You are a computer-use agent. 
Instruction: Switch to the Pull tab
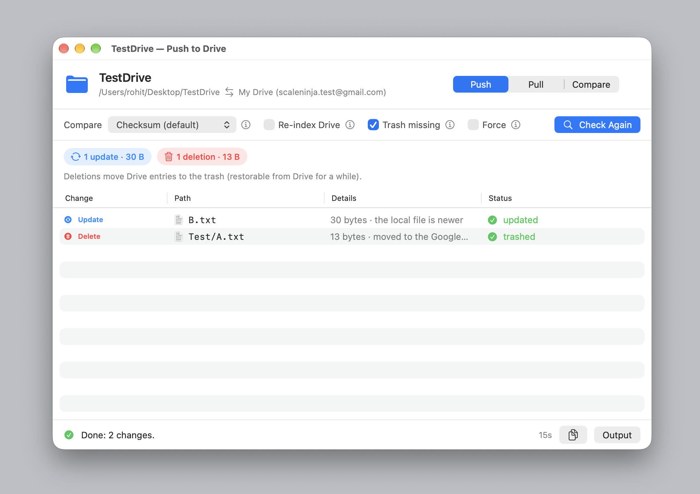[x=536, y=84]
